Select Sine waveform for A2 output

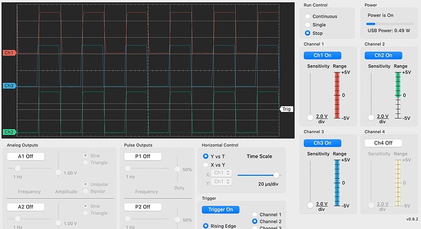tap(85, 206)
